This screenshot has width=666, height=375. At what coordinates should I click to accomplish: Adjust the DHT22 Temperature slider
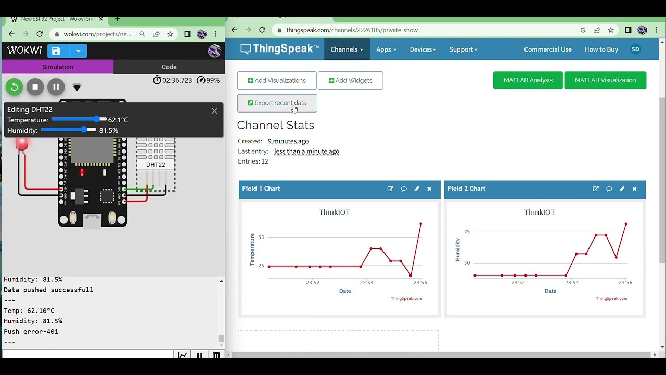pos(79,120)
